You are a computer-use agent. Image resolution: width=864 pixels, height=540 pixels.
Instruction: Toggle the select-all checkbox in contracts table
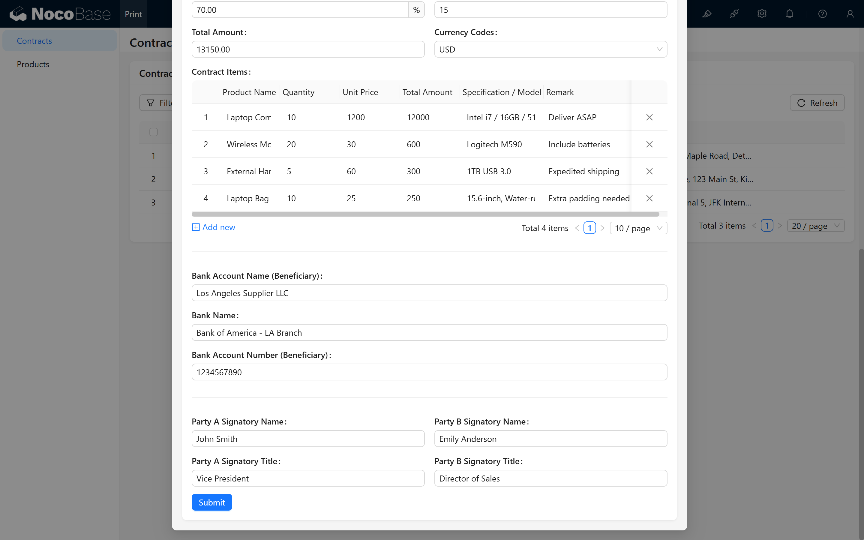click(x=154, y=132)
